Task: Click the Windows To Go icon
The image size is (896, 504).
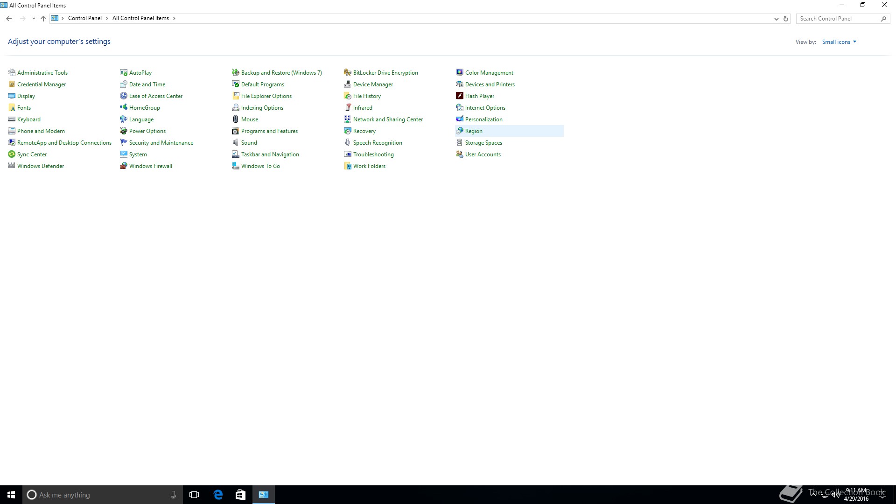Action: click(x=236, y=166)
